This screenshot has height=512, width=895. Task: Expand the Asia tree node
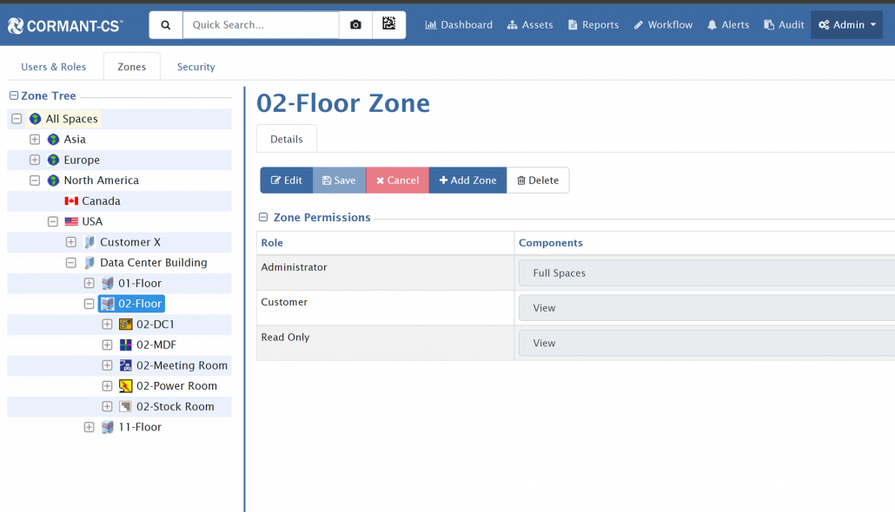point(35,140)
